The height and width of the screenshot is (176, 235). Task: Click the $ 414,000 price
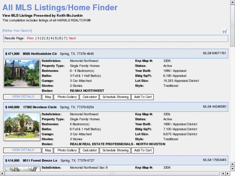[12, 160]
